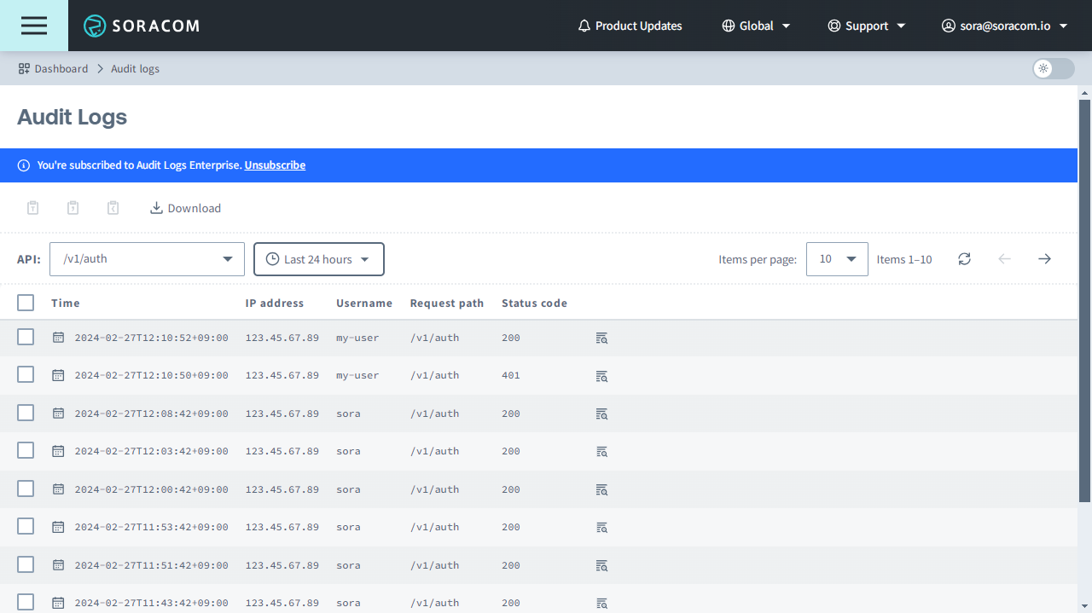This screenshot has height=613, width=1092.
Task: Check the select-all header checkbox
Action: tap(26, 303)
